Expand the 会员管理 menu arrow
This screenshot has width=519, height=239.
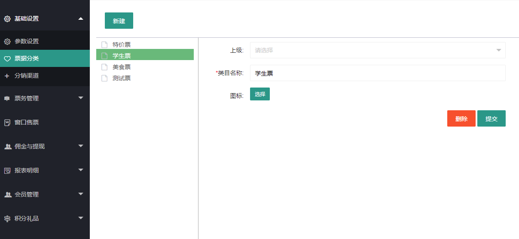81,194
